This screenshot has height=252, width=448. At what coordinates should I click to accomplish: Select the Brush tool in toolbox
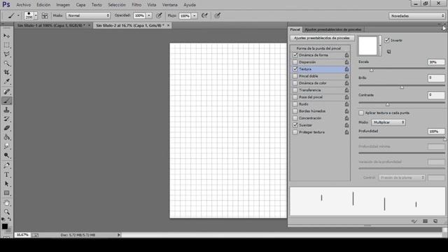(6, 101)
